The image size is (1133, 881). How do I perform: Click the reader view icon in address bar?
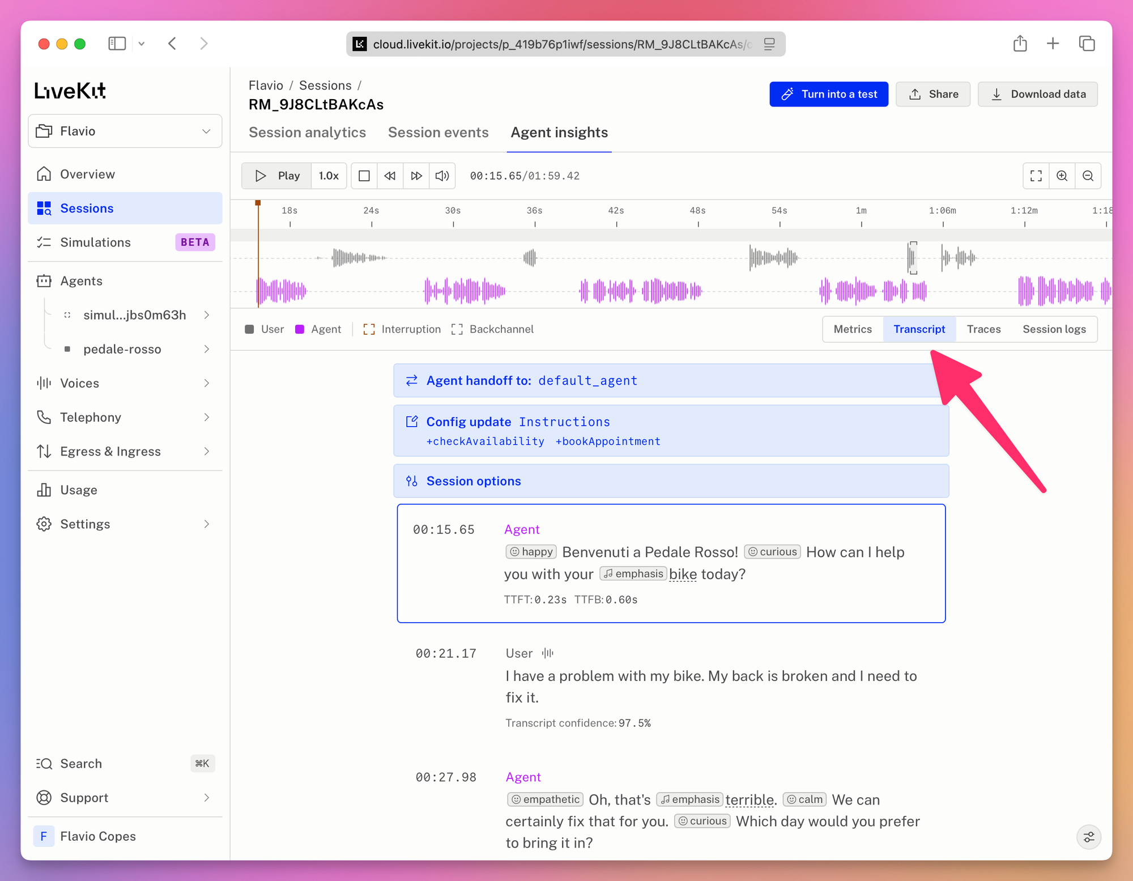tap(769, 44)
